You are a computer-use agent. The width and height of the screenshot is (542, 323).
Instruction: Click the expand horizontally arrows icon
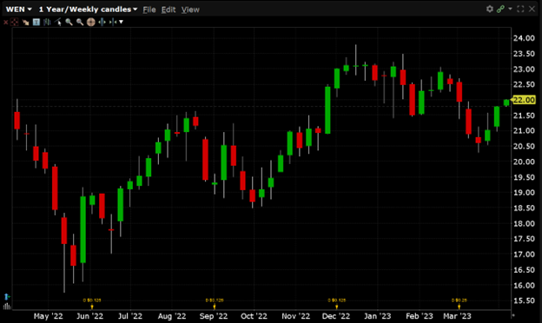click(x=102, y=22)
